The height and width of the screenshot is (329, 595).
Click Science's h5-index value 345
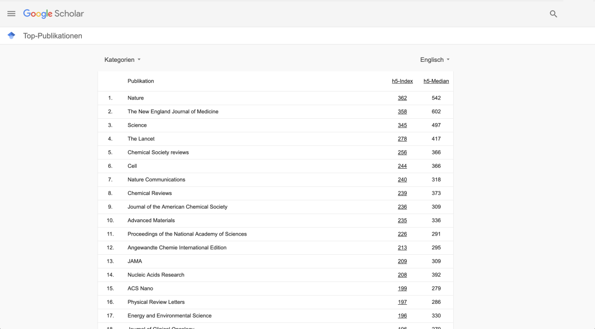pyautogui.click(x=402, y=125)
